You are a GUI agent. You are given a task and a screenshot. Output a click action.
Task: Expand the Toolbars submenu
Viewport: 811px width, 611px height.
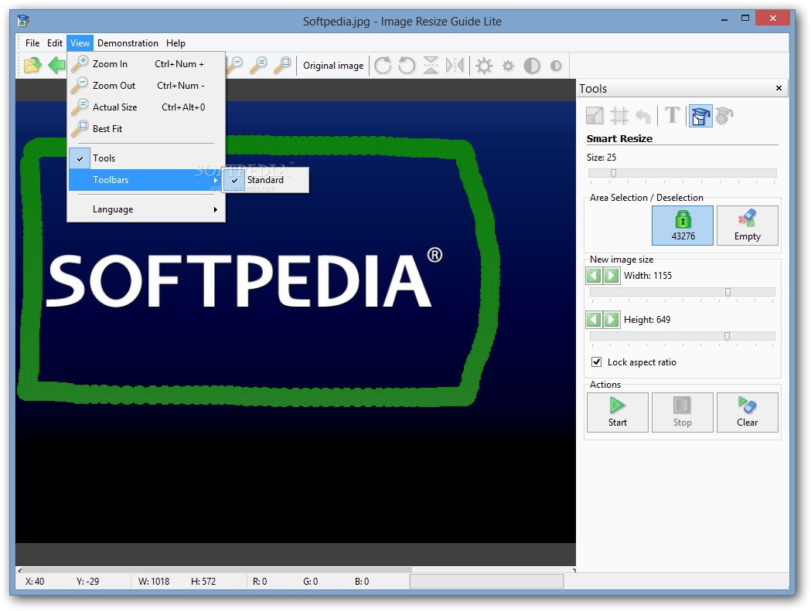click(146, 180)
